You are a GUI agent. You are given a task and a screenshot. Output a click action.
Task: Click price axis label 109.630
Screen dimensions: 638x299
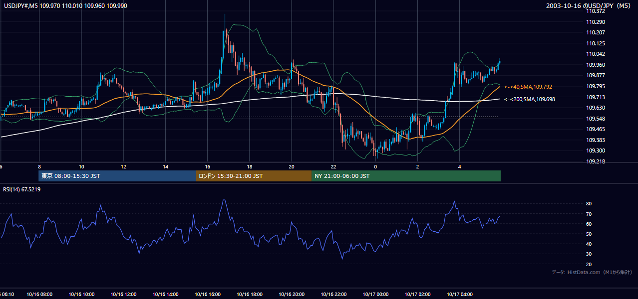pyautogui.click(x=597, y=108)
